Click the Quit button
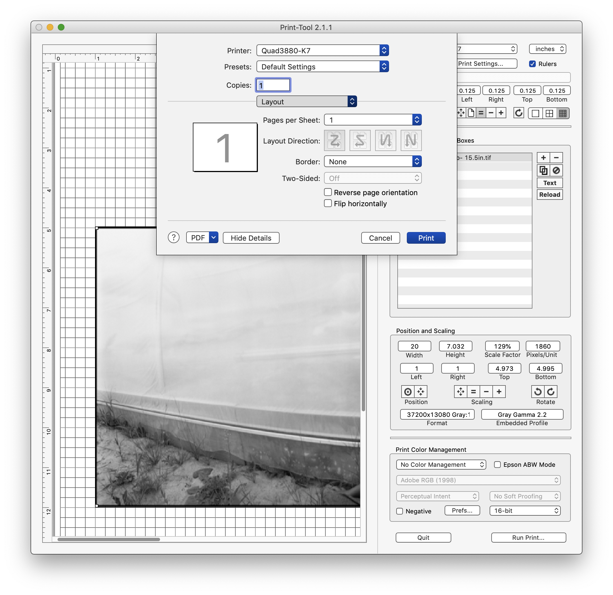Viewport: 613px width, 595px height. 423,538
